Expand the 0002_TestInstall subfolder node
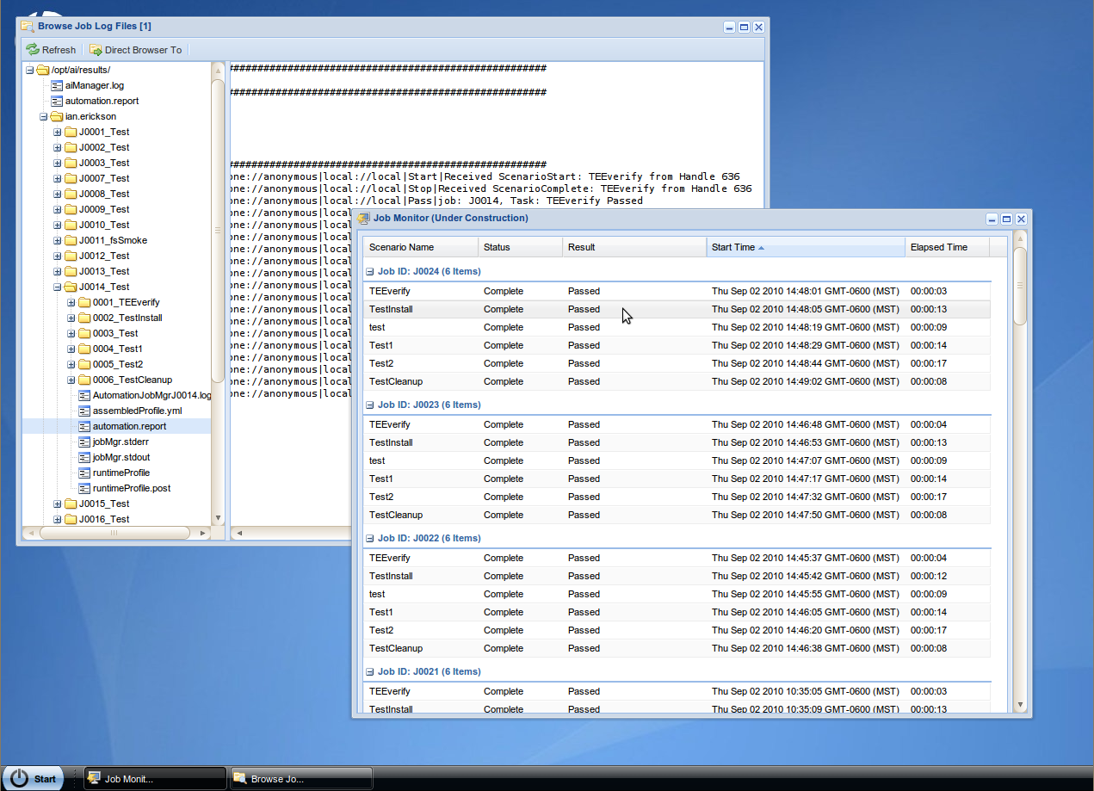The height and width of the screenshot is (791, 1094). tap(71, 318)
